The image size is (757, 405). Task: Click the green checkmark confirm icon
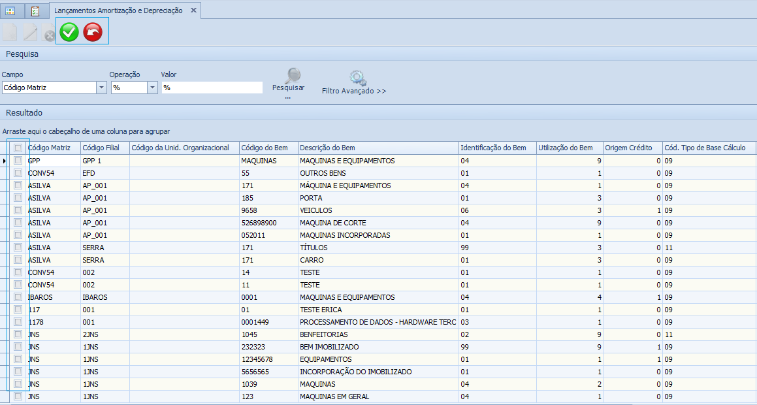69,31
